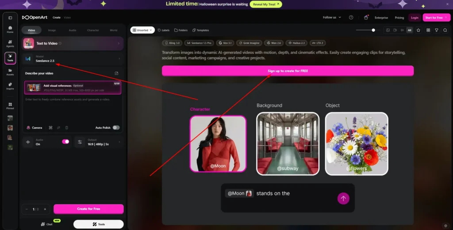
Task: Click the frame-capture icon beside Camera
Action: [50, 128]
